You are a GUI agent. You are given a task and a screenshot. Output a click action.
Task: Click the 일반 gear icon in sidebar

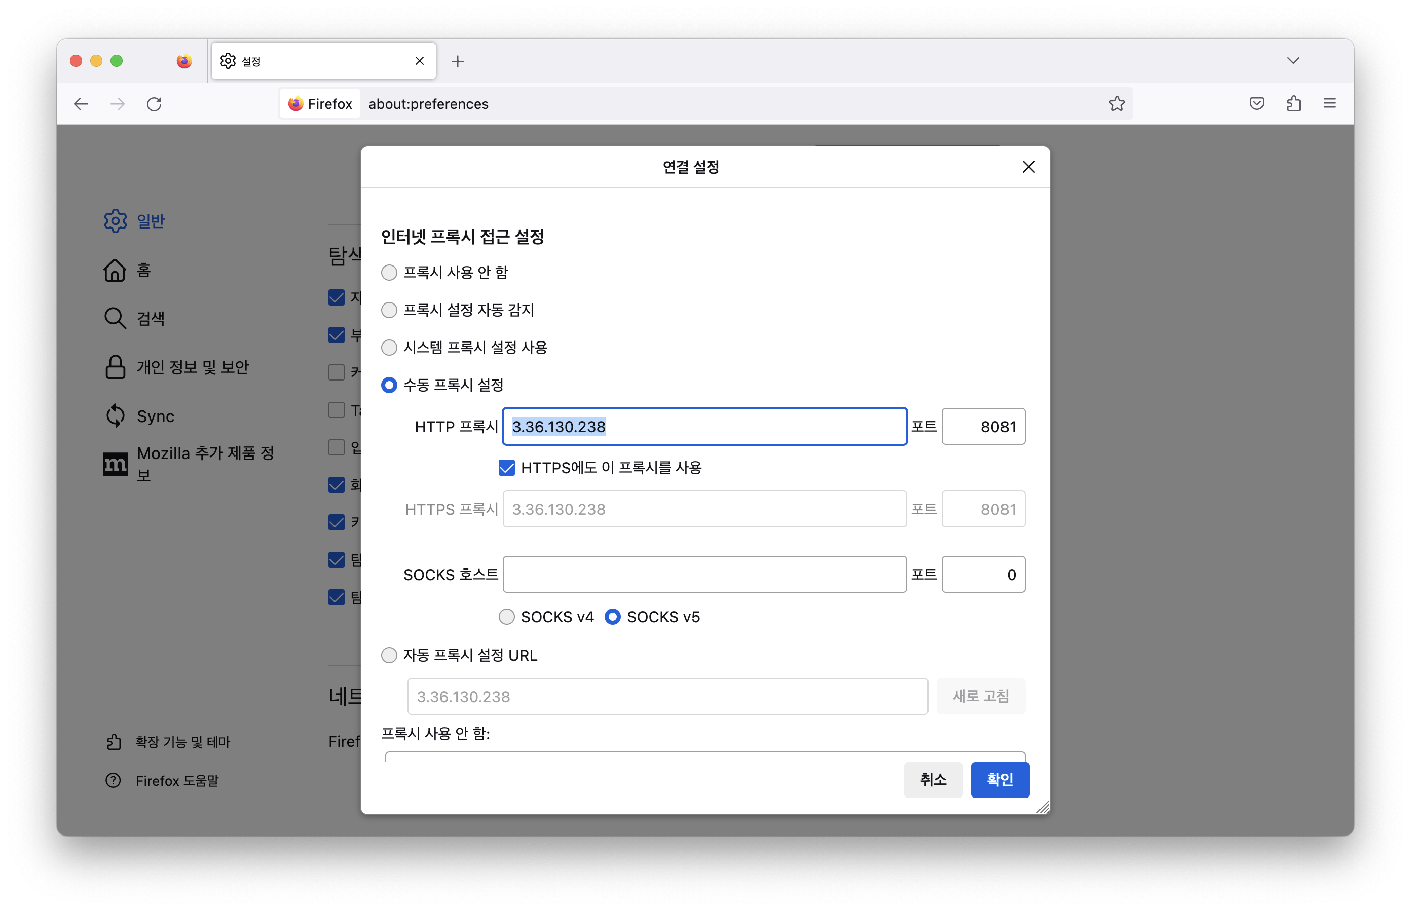115,221
